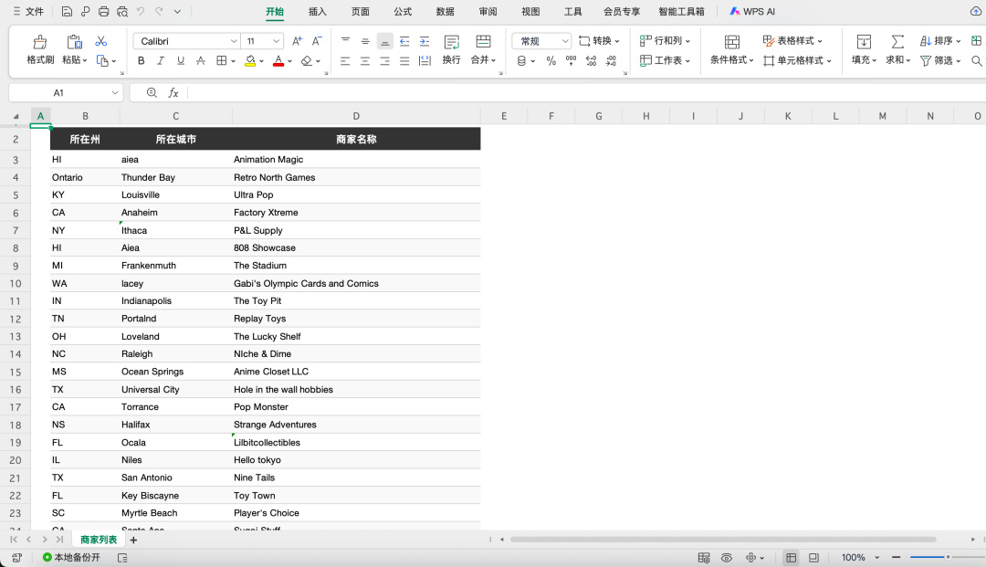Decrease decimal places icon

[x=611, y=60]
